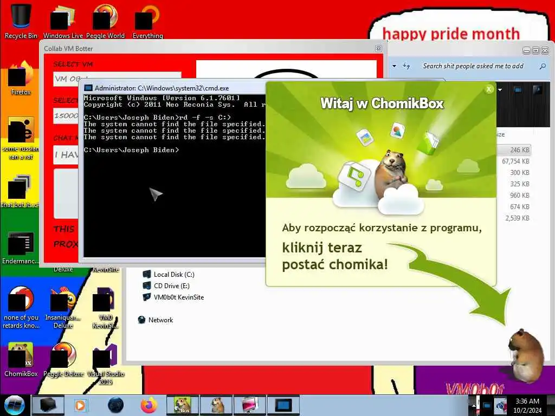Switch to the blue screen window taskbar button
This screenshot has width=555, height=416.
point(283,405)
